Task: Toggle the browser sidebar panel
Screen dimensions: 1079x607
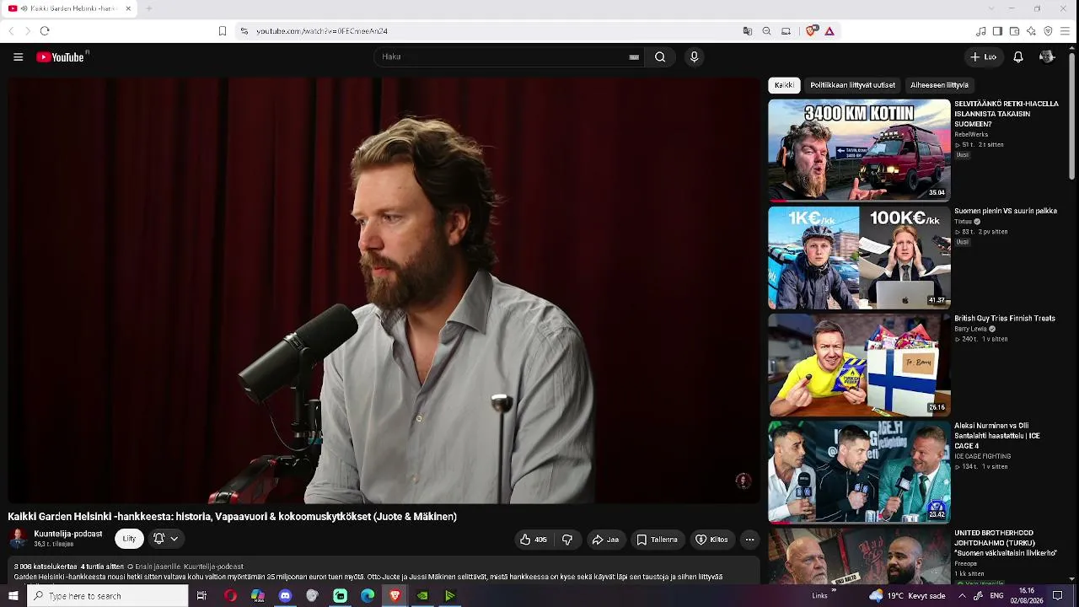Action: click(997, 31)
